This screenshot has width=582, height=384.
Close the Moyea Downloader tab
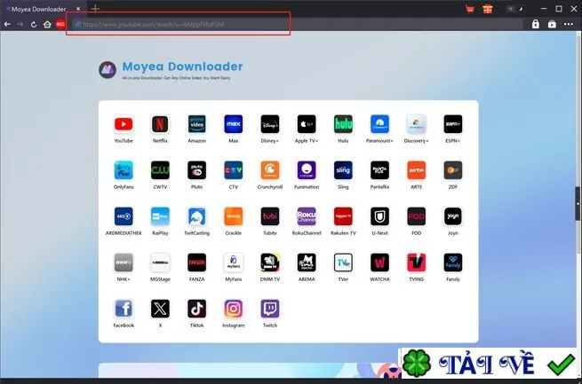point(78,9)
